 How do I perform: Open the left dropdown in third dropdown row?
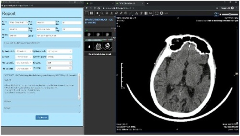[24, 63]
